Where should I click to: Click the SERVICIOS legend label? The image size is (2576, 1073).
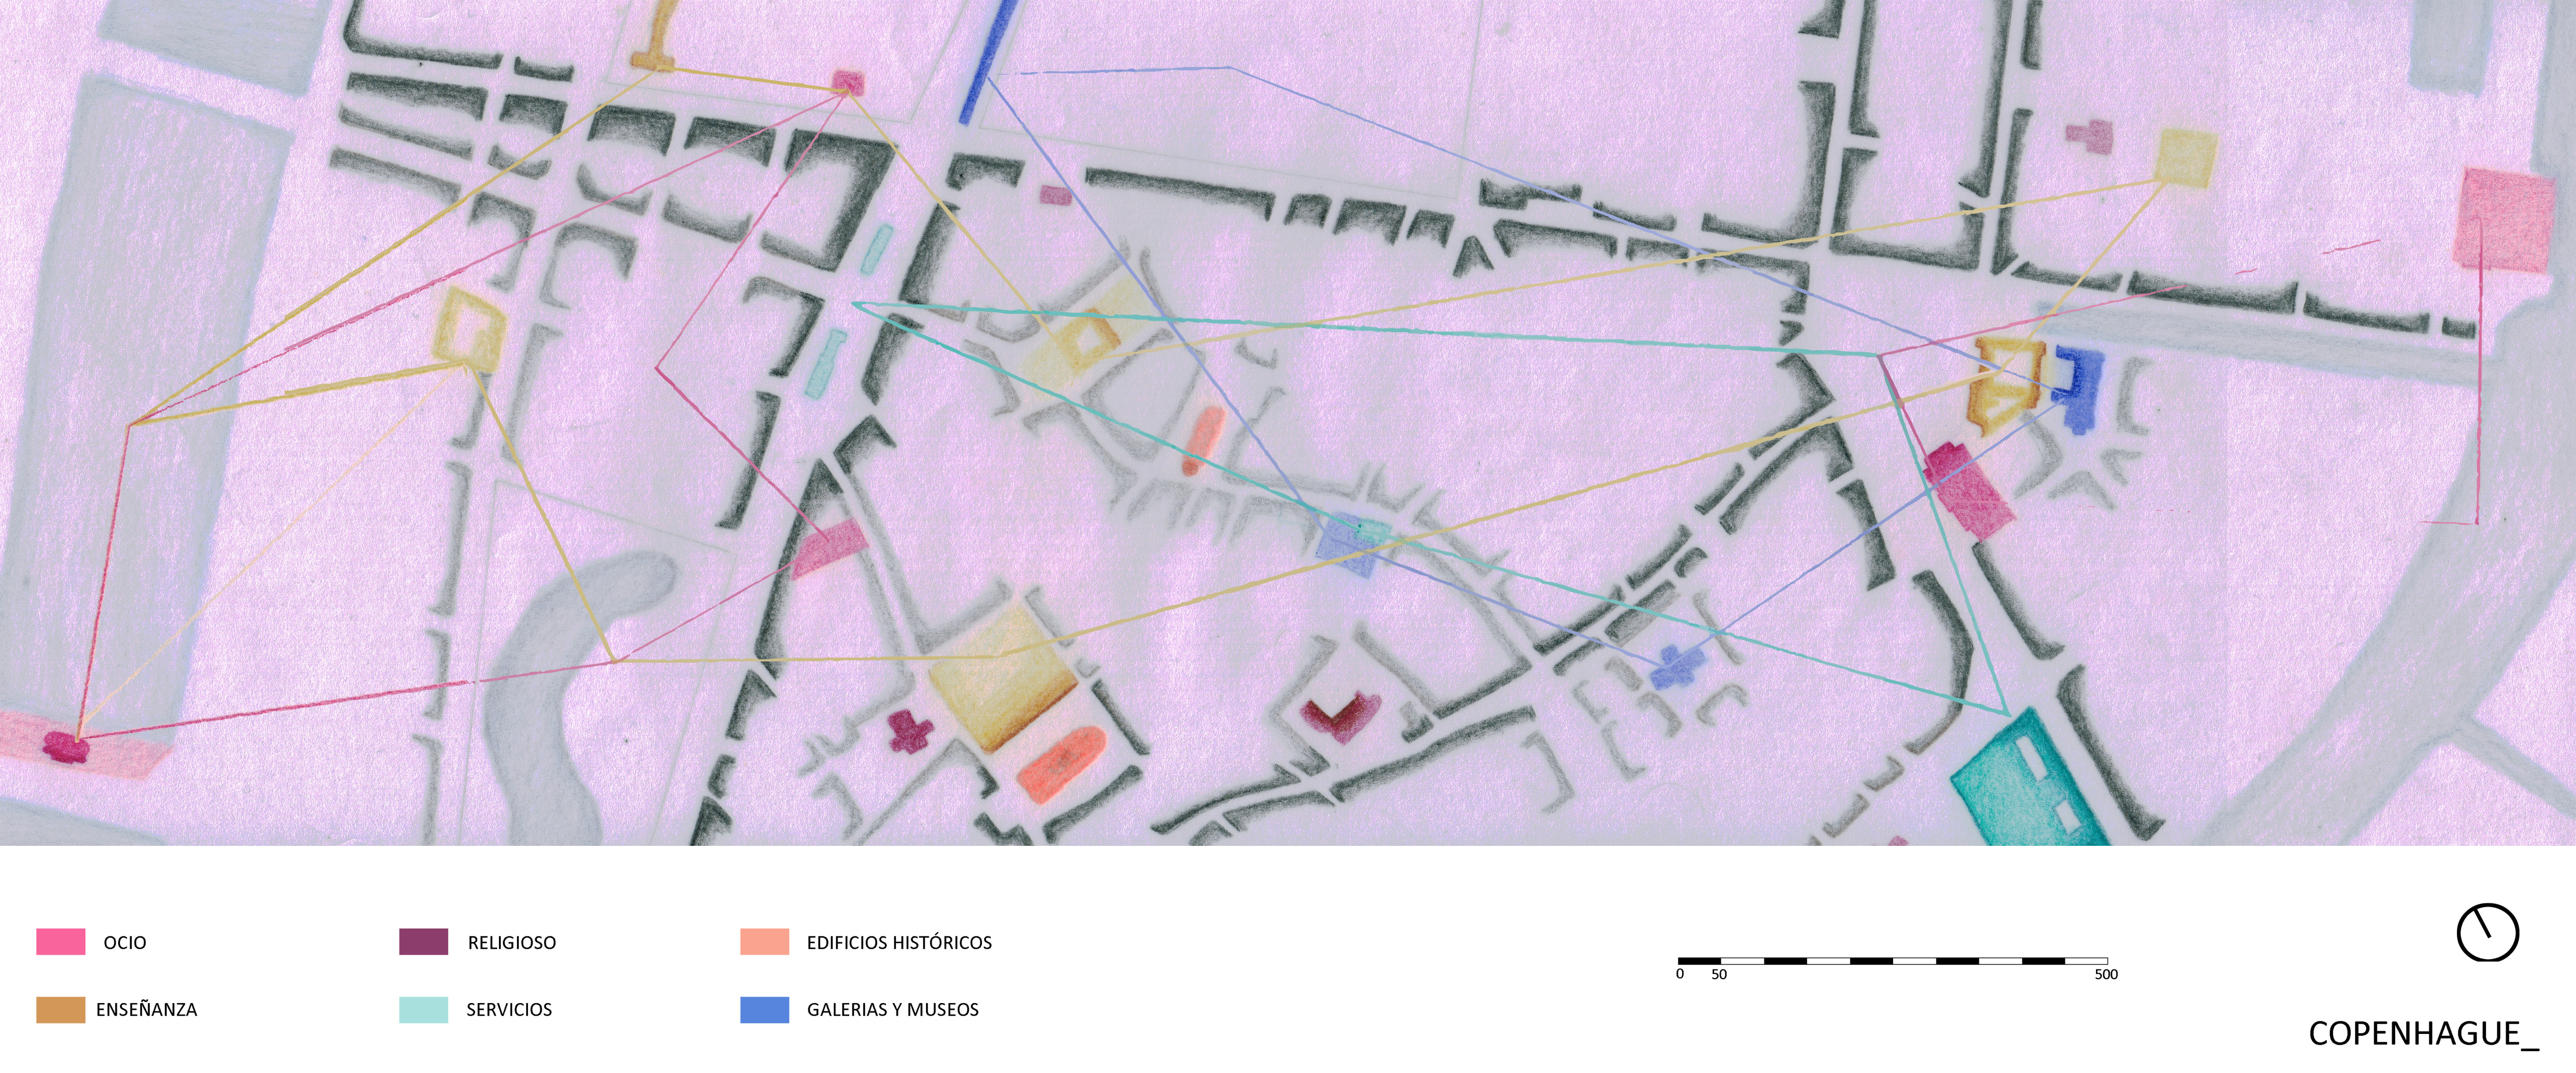click(509, 1010)
